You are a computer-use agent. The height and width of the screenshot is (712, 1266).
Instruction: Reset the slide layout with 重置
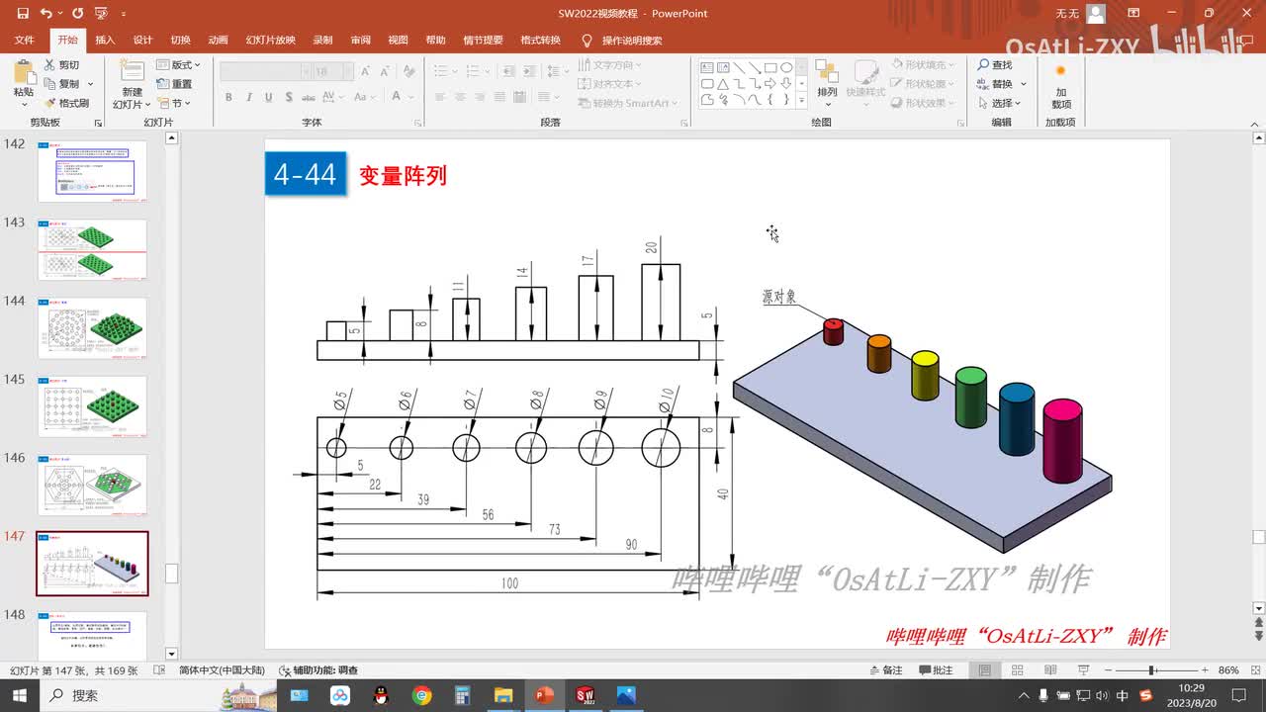(175, 84)
